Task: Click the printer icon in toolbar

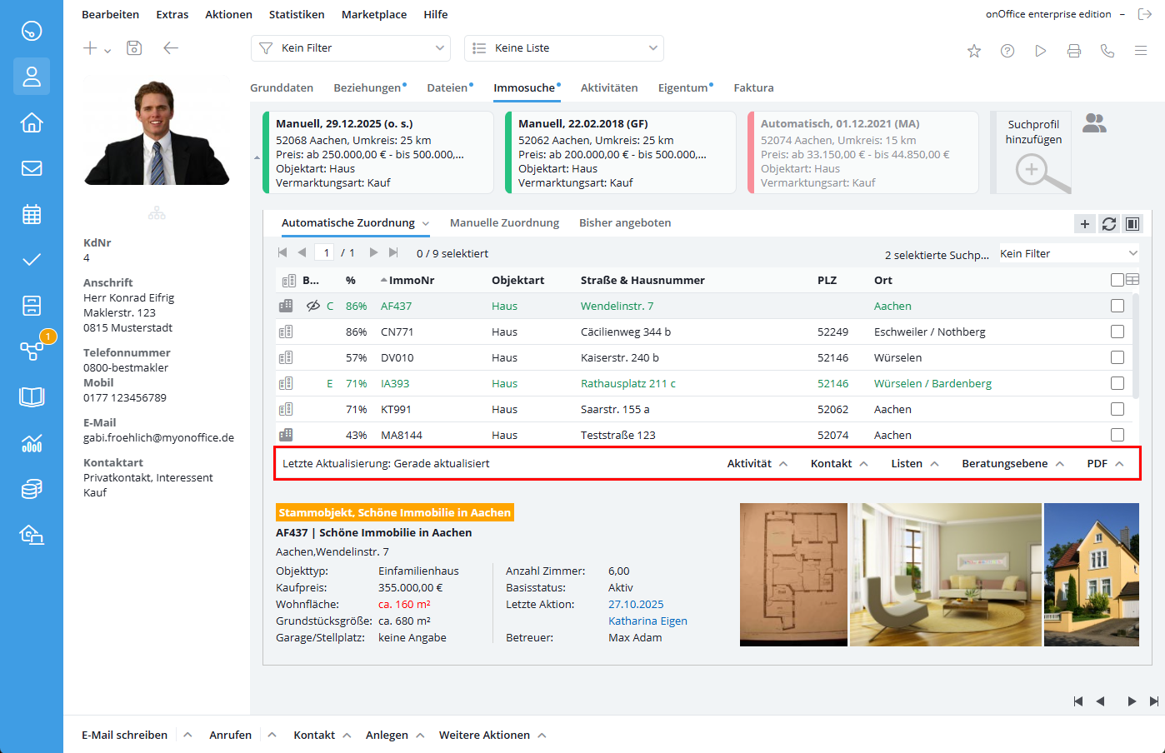Action: pyautogui.click(x=1074, y=51)
